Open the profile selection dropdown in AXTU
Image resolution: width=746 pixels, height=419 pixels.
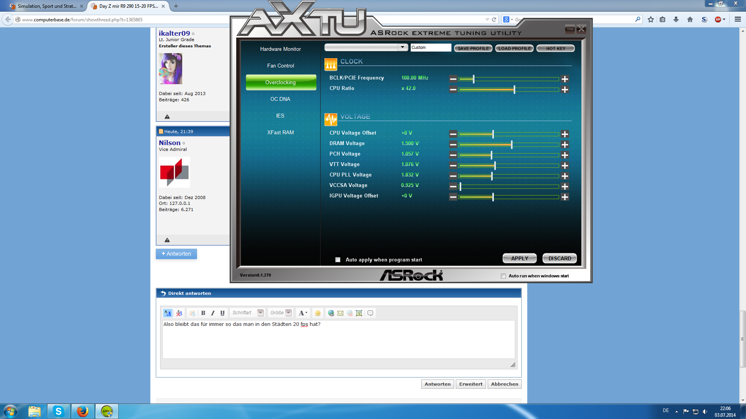pyautogui.click(x=403, y=47)
